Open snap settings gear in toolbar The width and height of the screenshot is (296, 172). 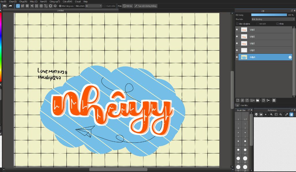coord(55,6)
